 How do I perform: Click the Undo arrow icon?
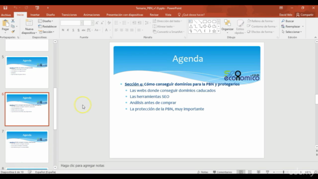pyautogui.click(x=15, y=8)
